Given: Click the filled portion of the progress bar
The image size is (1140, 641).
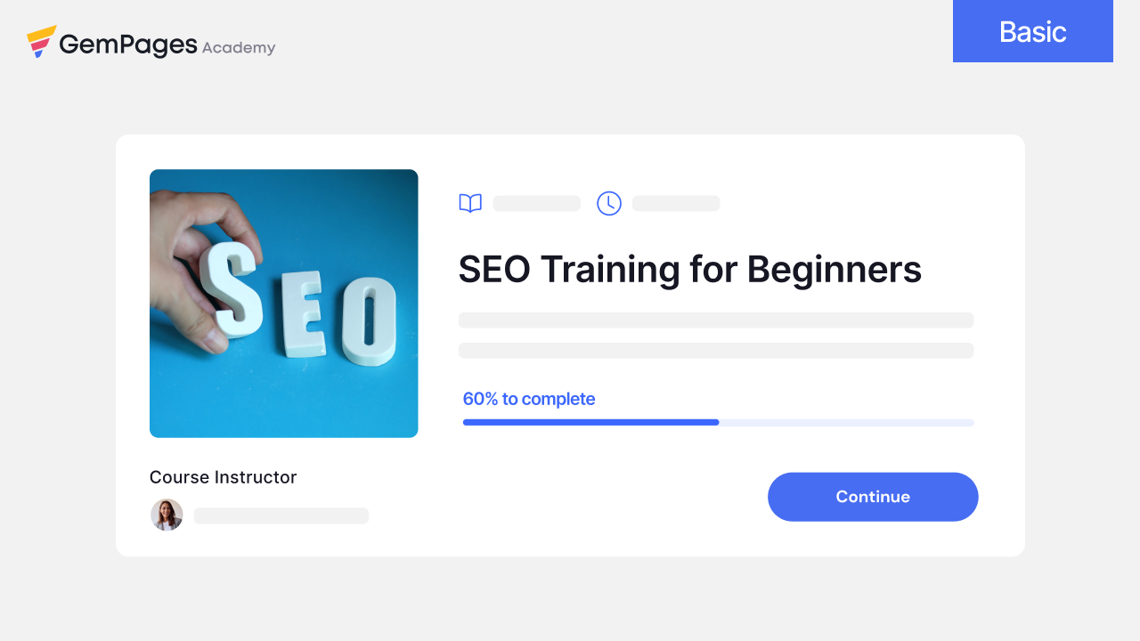Looking at the screenshot, I should click(x=590, y=422).
